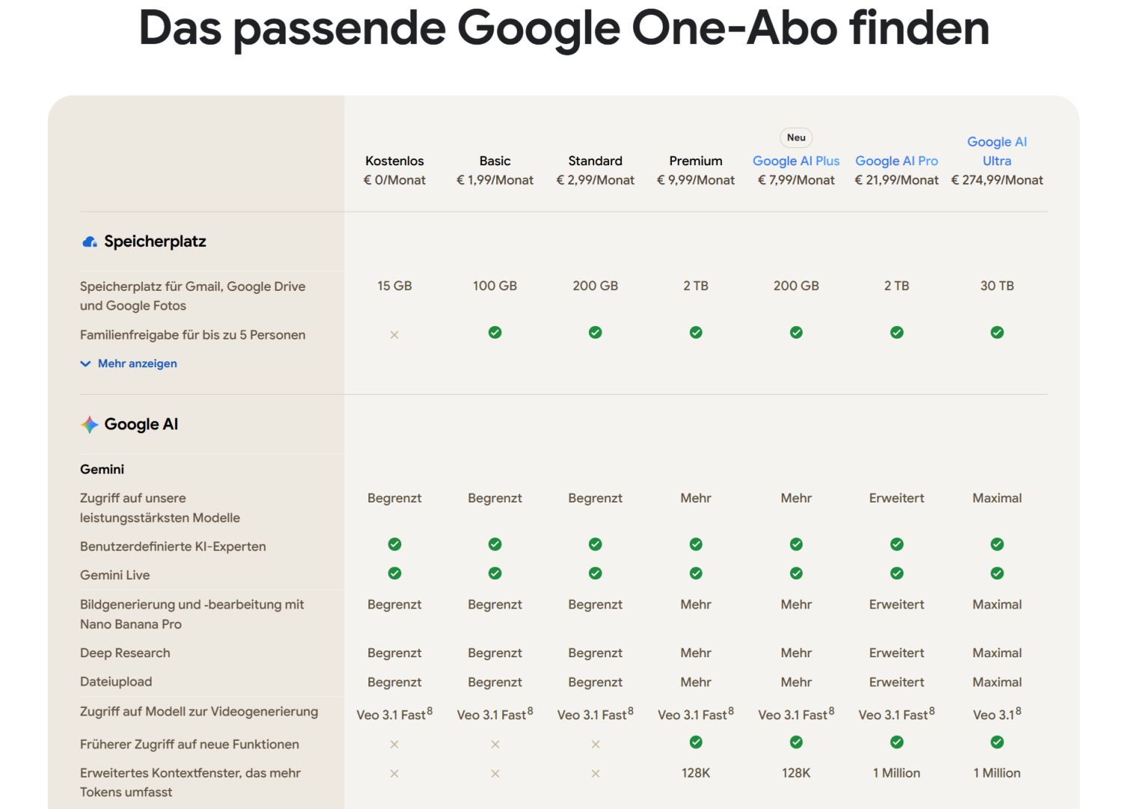Select the Google AI Pro column header

tap(897, 161)
